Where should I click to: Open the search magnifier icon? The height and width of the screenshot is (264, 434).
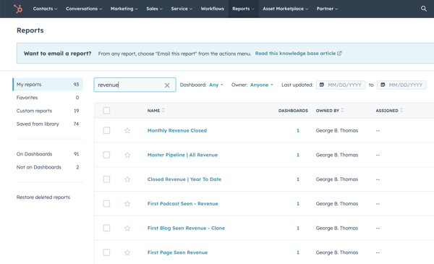point(423,9)
